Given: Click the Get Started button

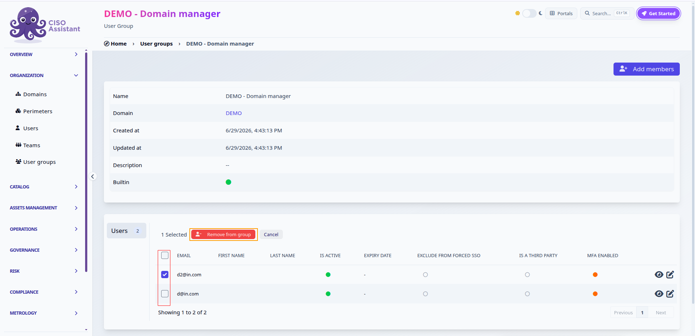Looking at the screenshot, I should tap(658, 13).
